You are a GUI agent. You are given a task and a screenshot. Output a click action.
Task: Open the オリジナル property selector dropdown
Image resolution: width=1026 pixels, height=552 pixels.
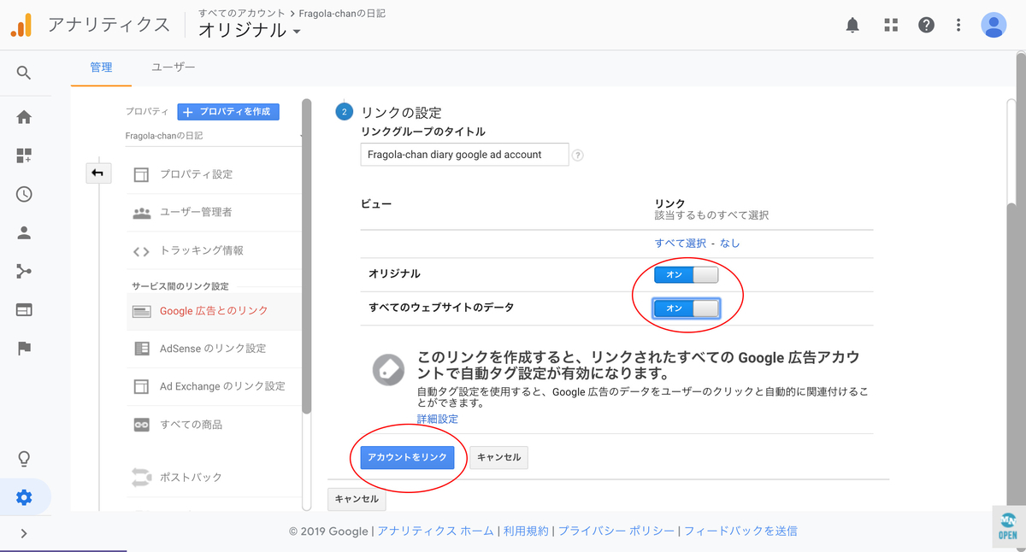pyautogui.click(x=245, y=28)
